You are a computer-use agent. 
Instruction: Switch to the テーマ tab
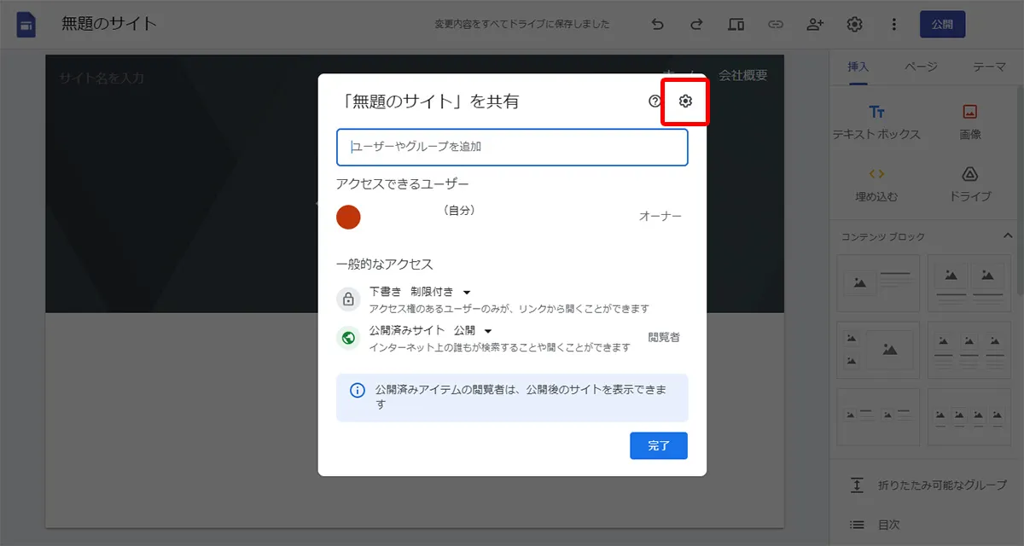click(990, 67)
